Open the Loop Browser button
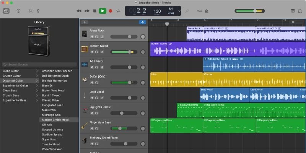The height and width of the screenshot is (153, 306). (300, 11)
